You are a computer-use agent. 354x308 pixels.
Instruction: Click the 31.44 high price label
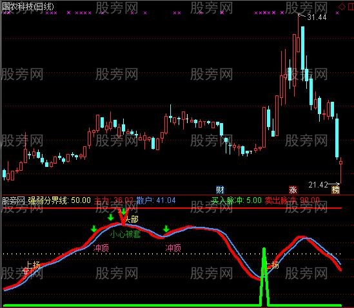(x=317, y=17)
